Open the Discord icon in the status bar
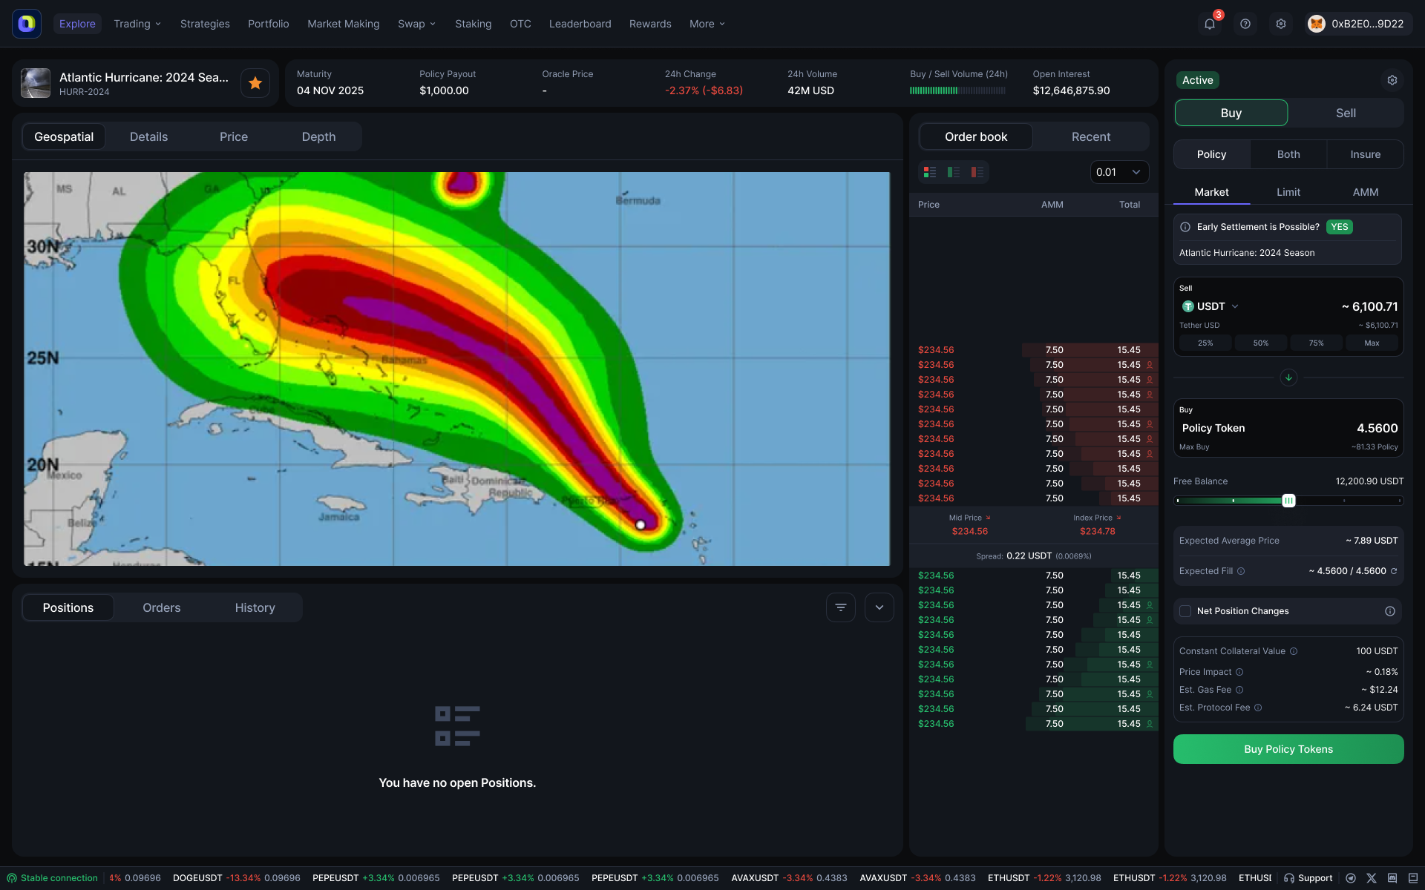1425x890 pixels. [x=1392, y=877]
